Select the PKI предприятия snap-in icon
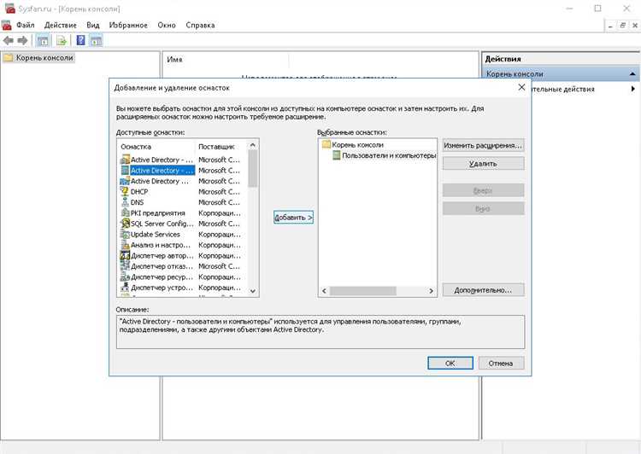Image resolution: width=641 pixels, height=454 pixels. [x=125, y=212]
